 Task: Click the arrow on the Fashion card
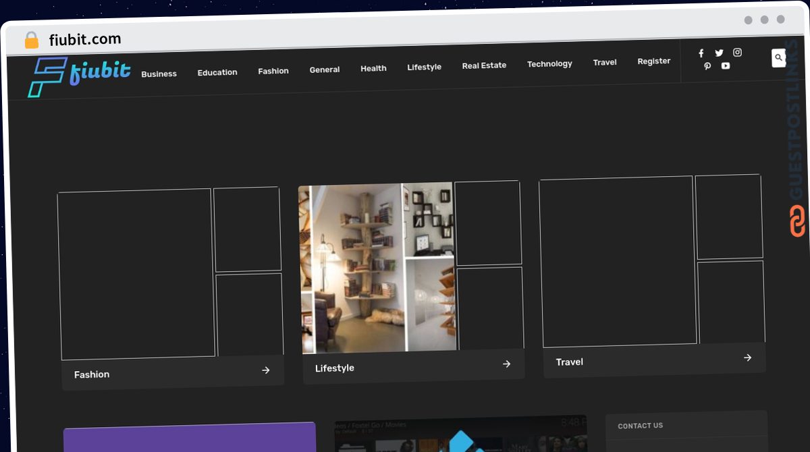pyautogui.click(x=265, y=370)
